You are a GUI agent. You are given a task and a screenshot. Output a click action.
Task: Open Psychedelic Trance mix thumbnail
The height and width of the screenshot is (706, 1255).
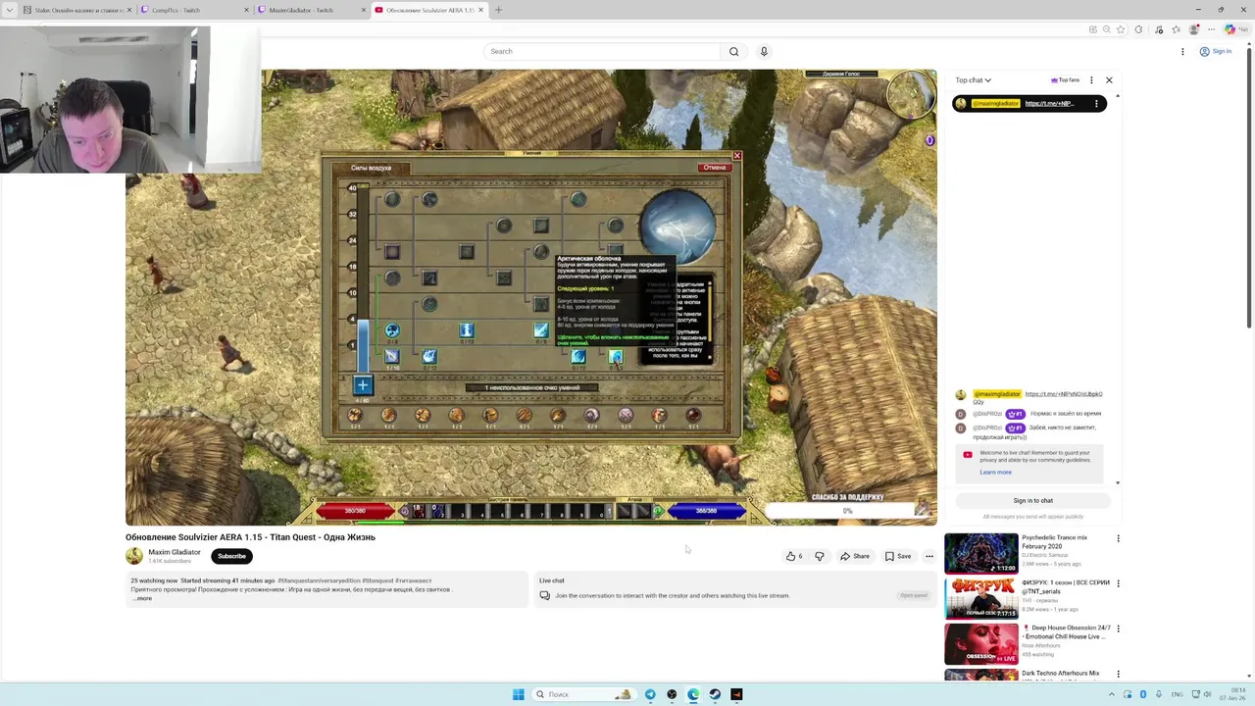980,553
